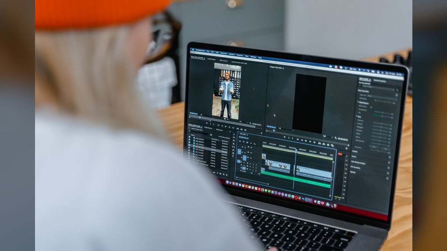This screenshot has width=447, height=251.
Task: Click the Auto button in Lumetri Tone
Action: tap(374, 147)
